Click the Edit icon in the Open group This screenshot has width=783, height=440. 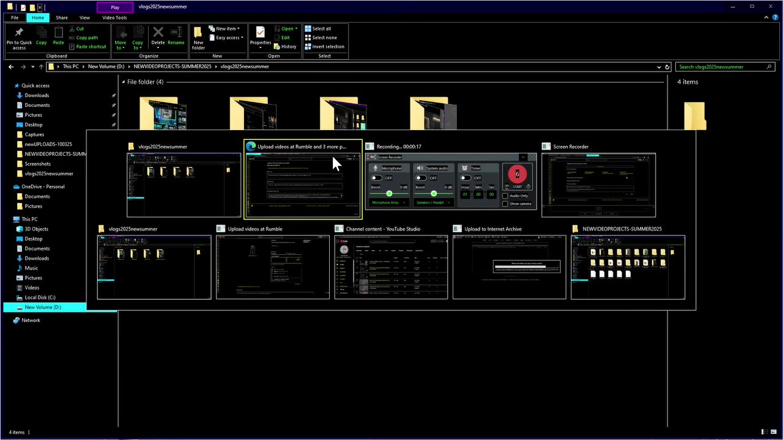pyautogui.click(x=282, y=38)
